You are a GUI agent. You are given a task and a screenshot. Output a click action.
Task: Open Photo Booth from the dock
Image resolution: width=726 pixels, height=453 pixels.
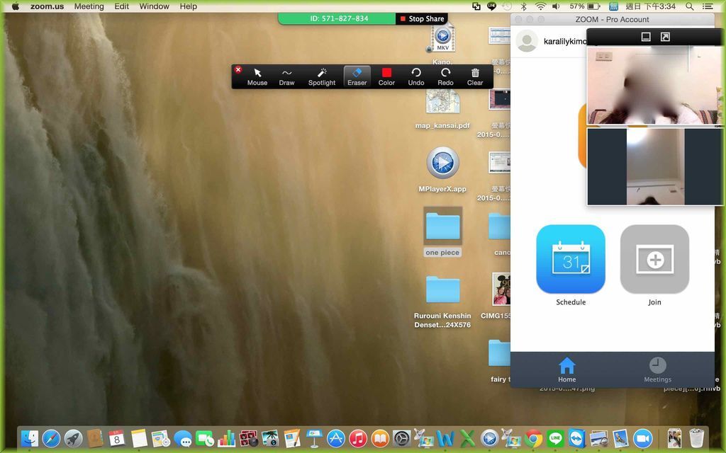[248, 438]
